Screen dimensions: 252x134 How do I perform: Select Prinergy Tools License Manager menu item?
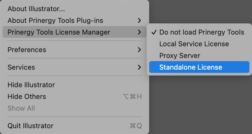(x=59, y=32)
